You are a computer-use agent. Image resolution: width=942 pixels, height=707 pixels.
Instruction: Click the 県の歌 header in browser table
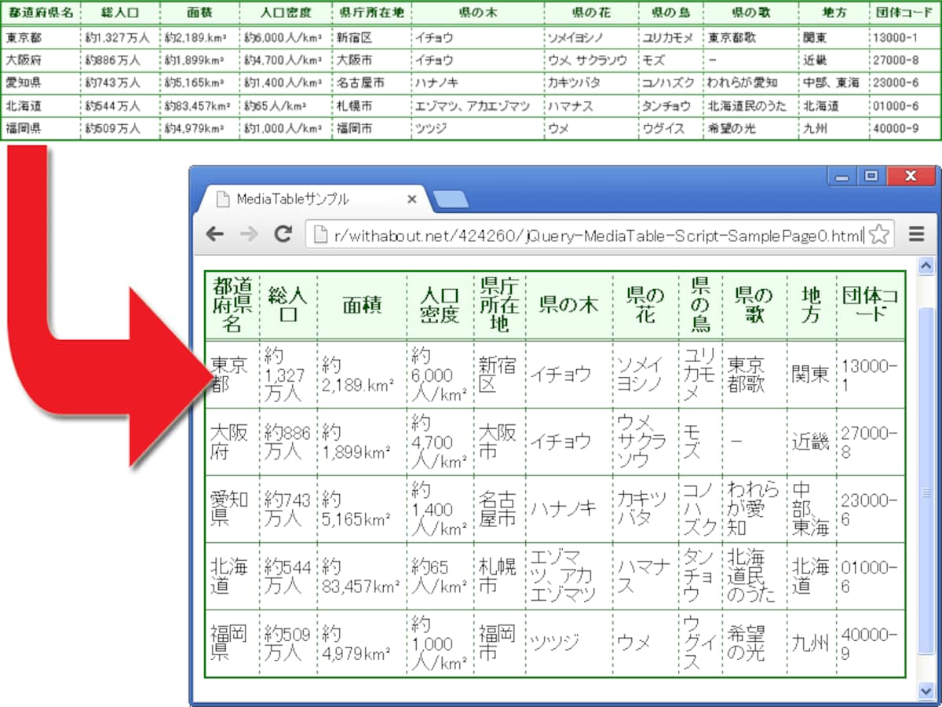point(754,305)
